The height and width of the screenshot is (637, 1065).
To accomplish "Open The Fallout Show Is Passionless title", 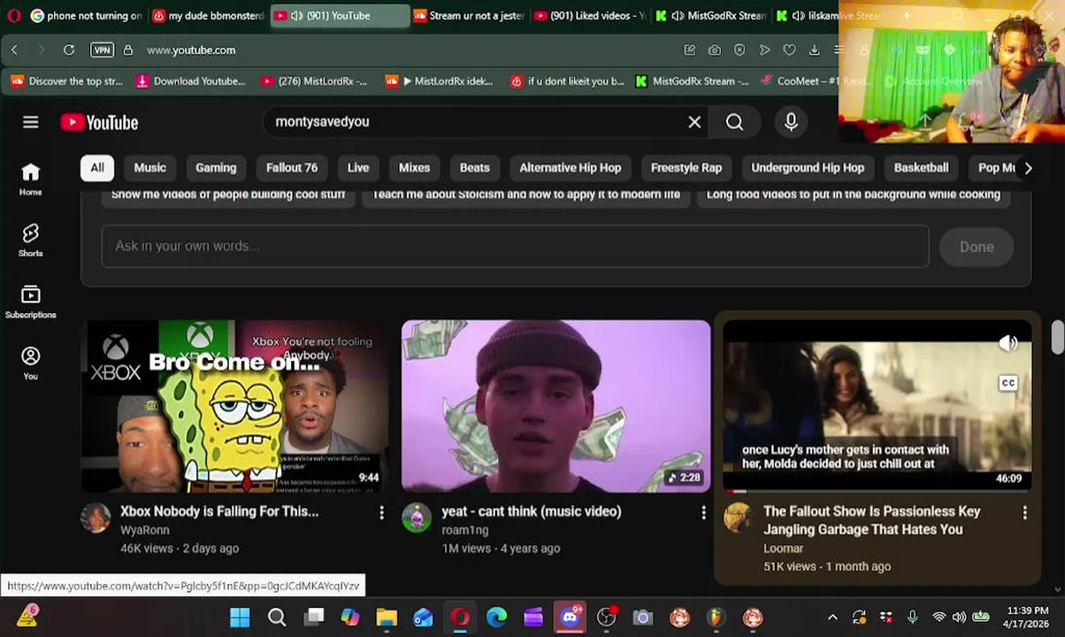I will point(872,520).
